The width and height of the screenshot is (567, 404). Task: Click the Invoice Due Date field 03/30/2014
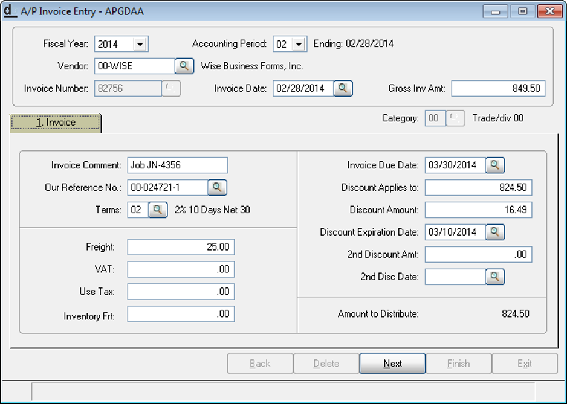click(x=455, y=165)
